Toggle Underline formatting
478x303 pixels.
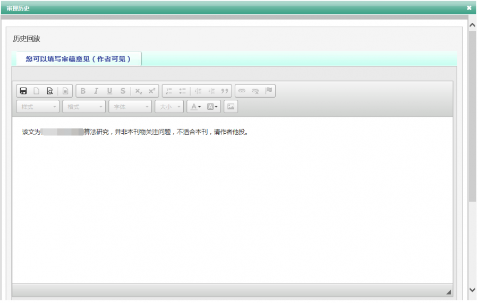109,91
